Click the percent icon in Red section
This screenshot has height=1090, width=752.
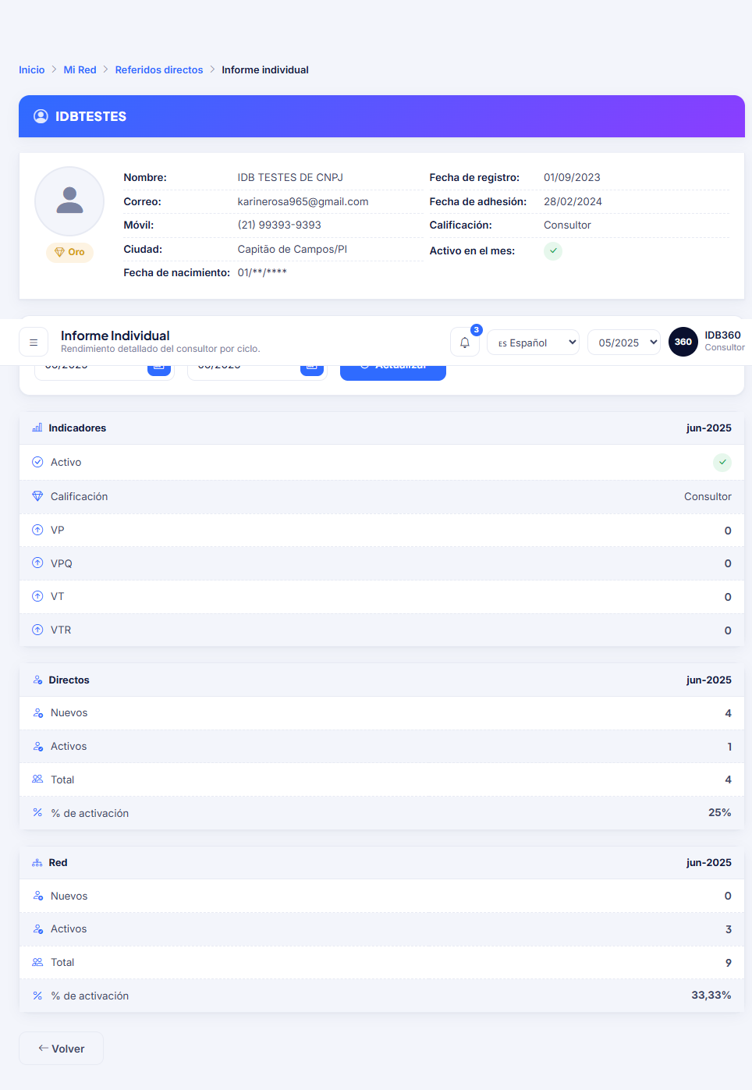[x=37, y=996]
